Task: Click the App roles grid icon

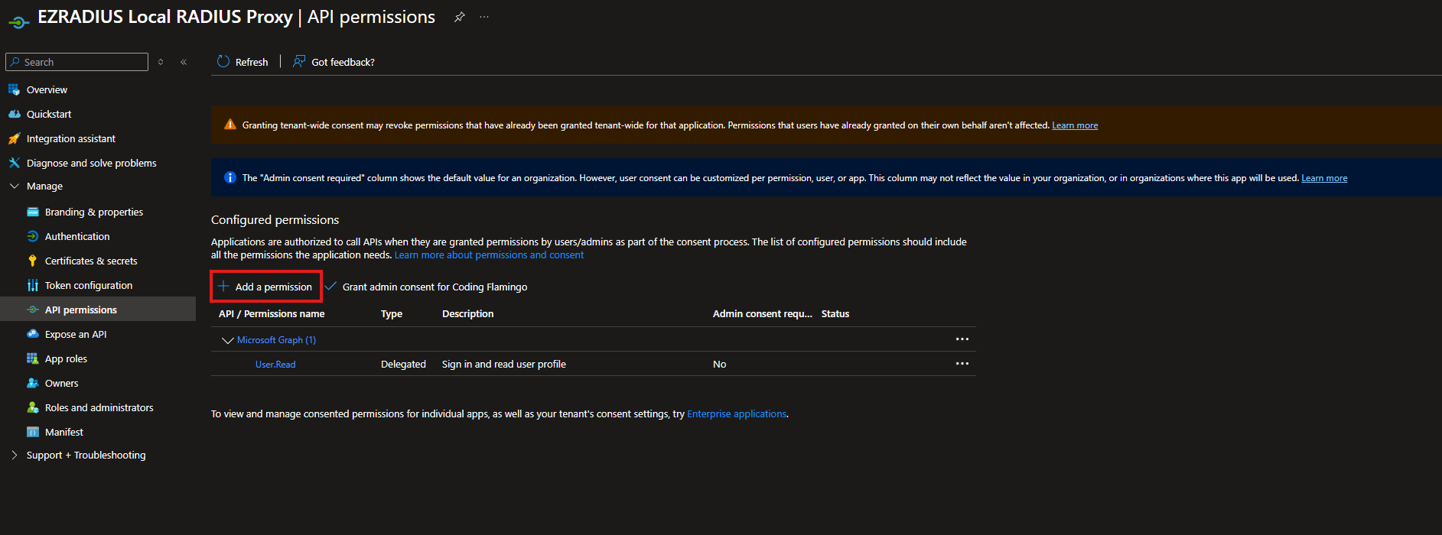Action: coord(33,358)
